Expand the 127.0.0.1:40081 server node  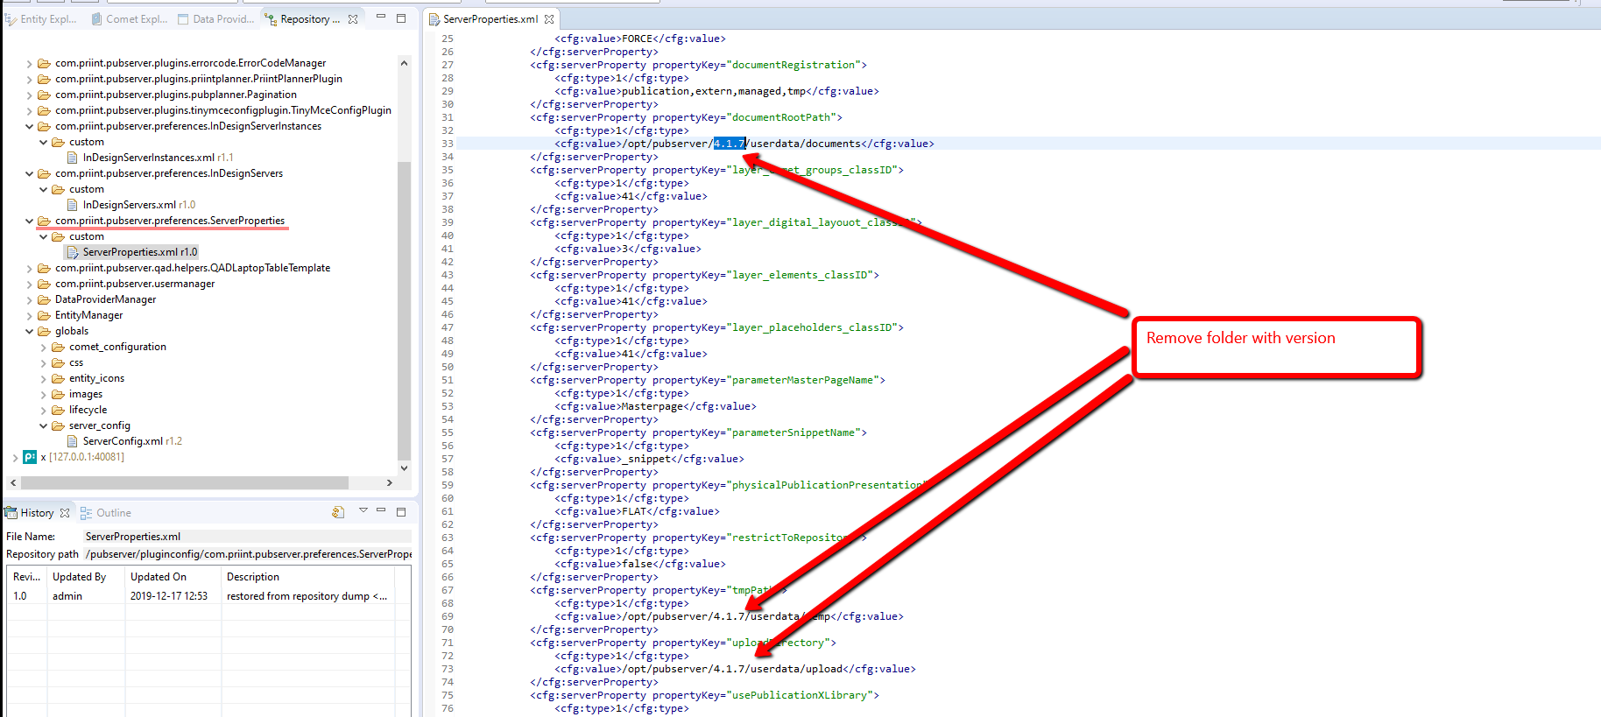click(15, 457)
